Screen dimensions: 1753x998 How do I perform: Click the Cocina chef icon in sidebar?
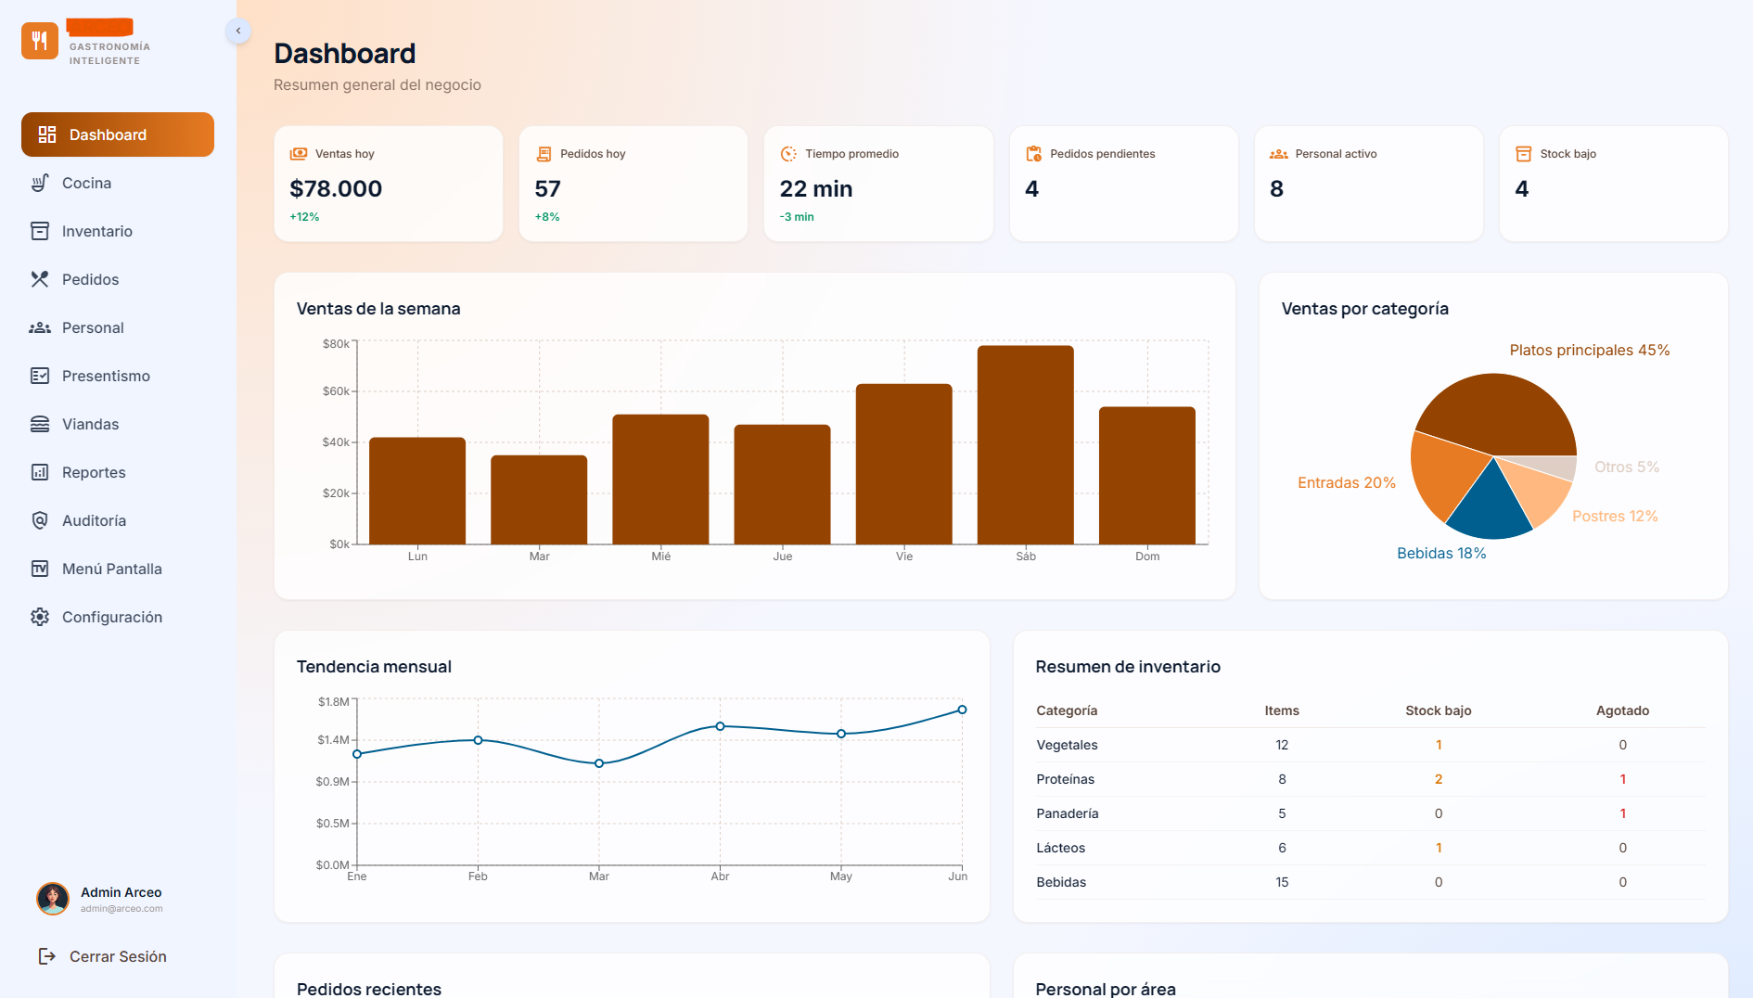[40, 183]
